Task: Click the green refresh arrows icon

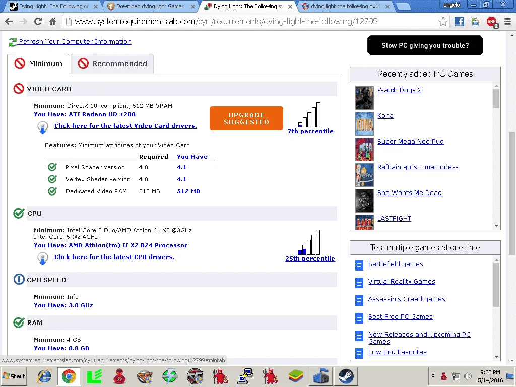Action: pos(13,42)
